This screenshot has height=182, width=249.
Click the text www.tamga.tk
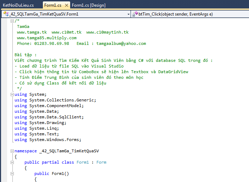32,32
